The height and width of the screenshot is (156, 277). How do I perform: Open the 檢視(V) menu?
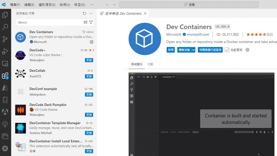(x=65, y=5)
